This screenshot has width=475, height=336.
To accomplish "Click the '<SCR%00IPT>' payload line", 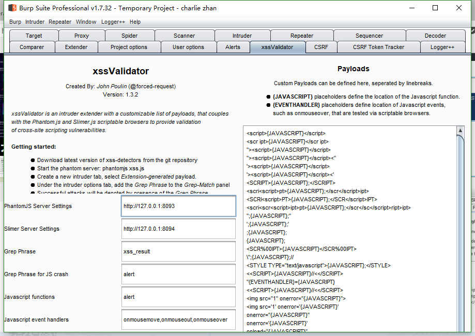I will [301, 249].
